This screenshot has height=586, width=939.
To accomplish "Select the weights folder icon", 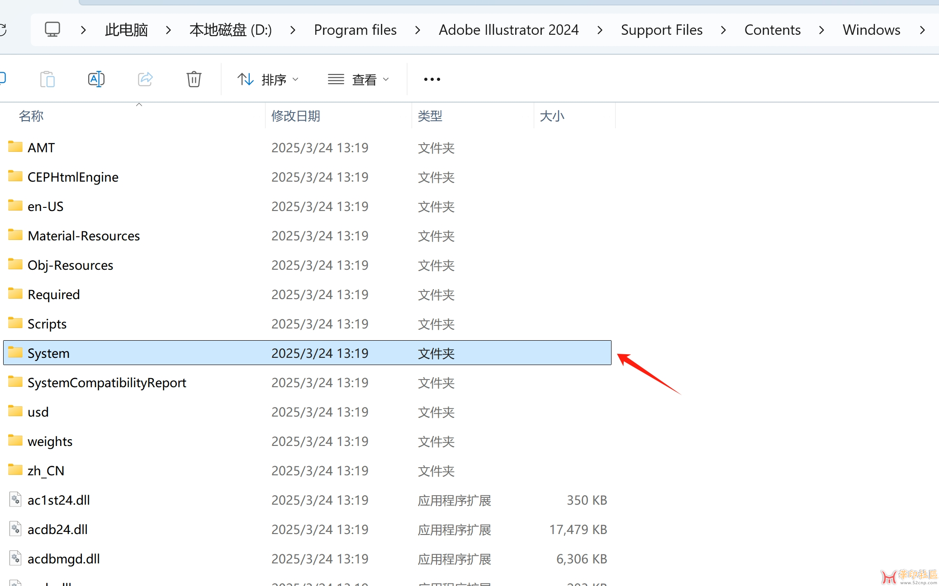I will pyautogui.click(x=15, y=441).
